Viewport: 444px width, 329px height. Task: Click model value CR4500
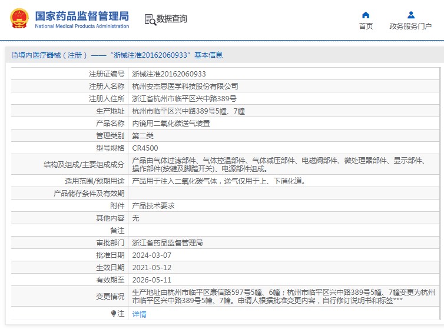click(145, 148)
